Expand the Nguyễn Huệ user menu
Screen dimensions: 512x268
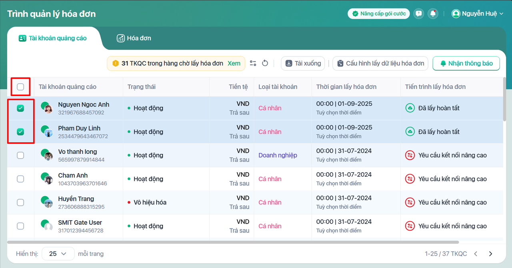[x=478, y=14]
